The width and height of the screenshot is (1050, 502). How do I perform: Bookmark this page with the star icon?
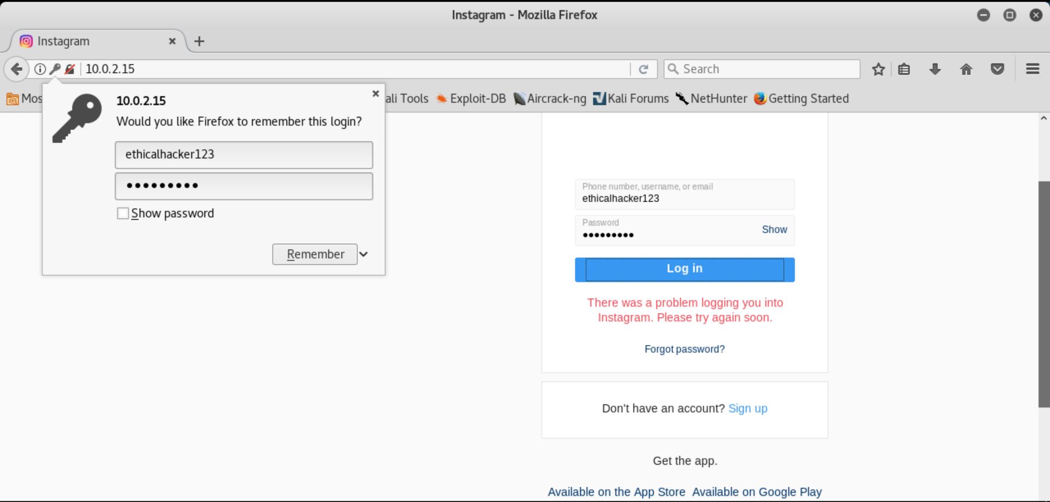tap(878, 69)
